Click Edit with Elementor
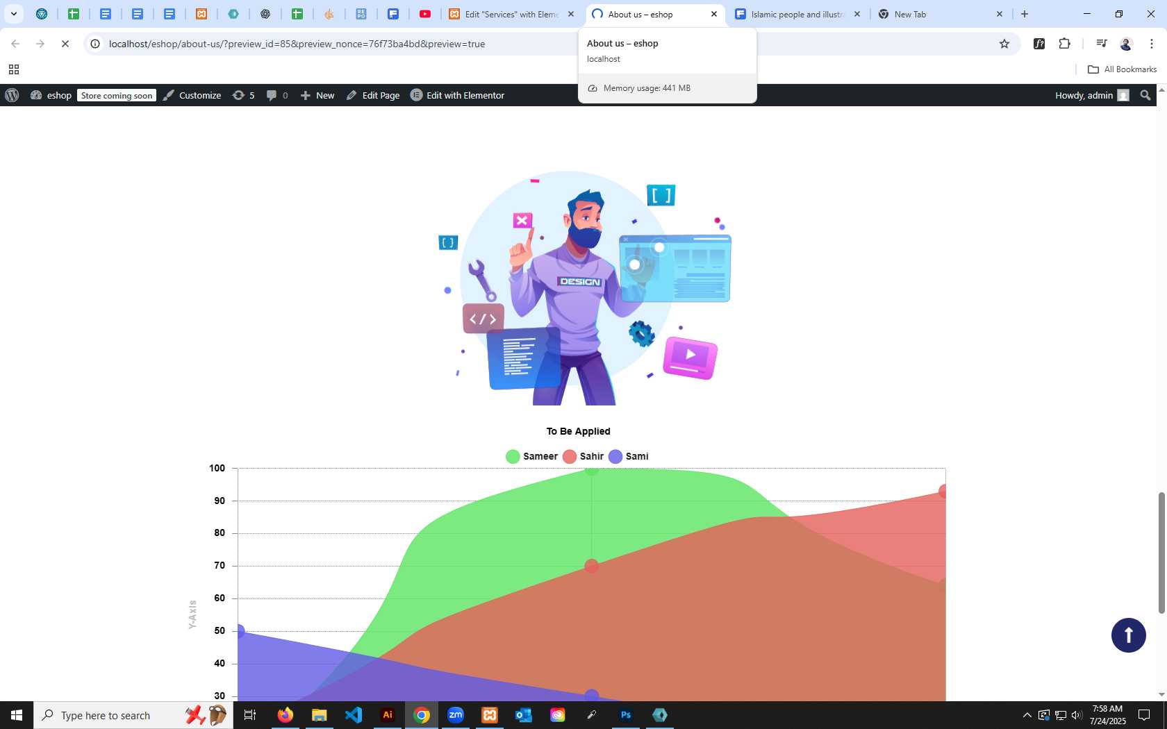1167x729 pixels. point(458,95)
